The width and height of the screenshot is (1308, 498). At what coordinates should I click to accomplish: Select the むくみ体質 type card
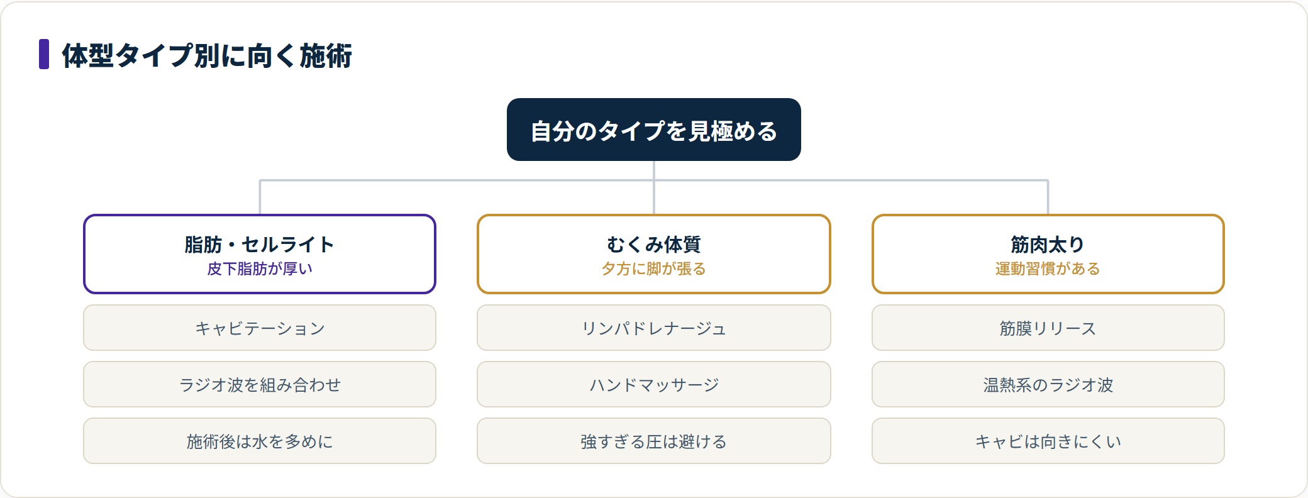coord(654,254)
